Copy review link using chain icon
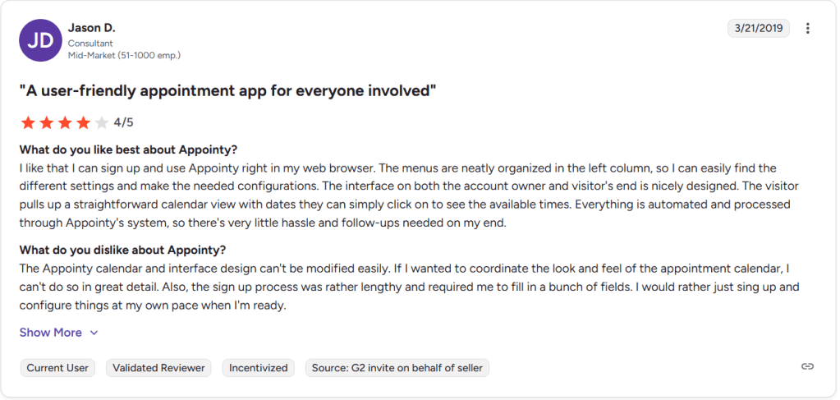The width and height of the screenshot is (840, 400). pyautogui.click(x=807, y=366)
